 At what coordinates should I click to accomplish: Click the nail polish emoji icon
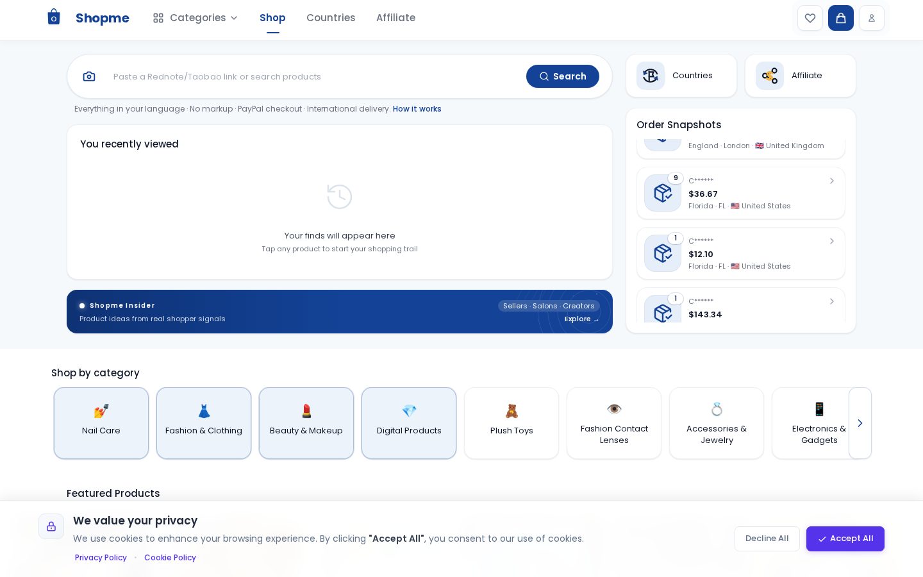[101, 411]
